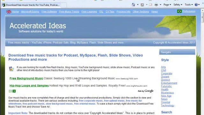Click the music tracks icon beside intro text
Viewport: 204px width, 115px height.
pos(11,69)
